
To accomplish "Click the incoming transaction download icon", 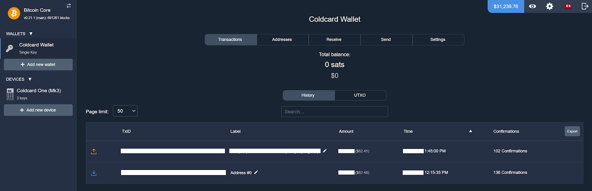I will pos(94,173).
